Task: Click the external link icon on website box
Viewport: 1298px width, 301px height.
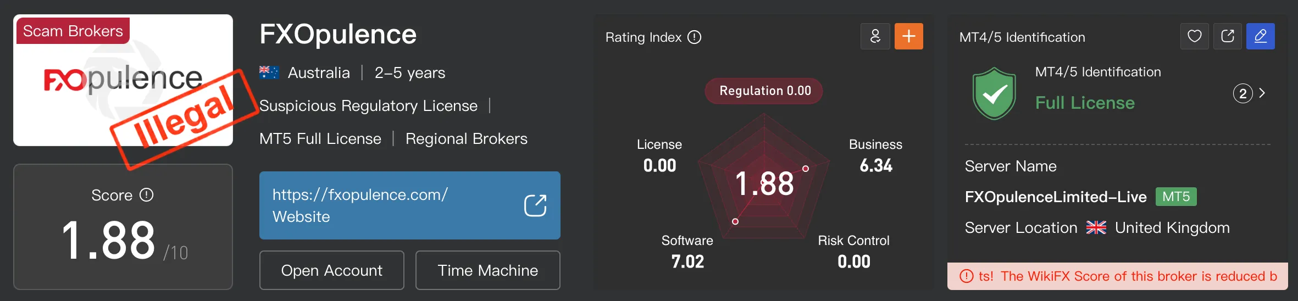Action: pos(535,205)
